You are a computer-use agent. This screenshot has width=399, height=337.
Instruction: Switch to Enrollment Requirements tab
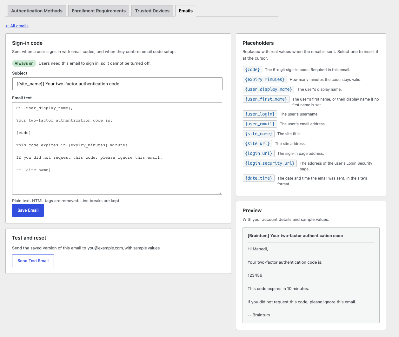click(99, 11)
